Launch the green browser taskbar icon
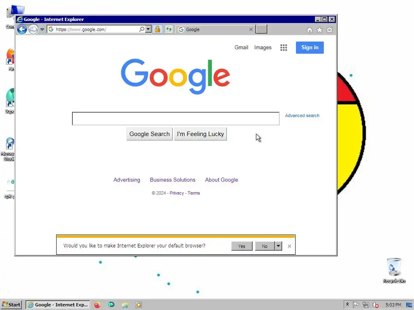Viewport: 414px width, 310px height. [x=111, y=305]
